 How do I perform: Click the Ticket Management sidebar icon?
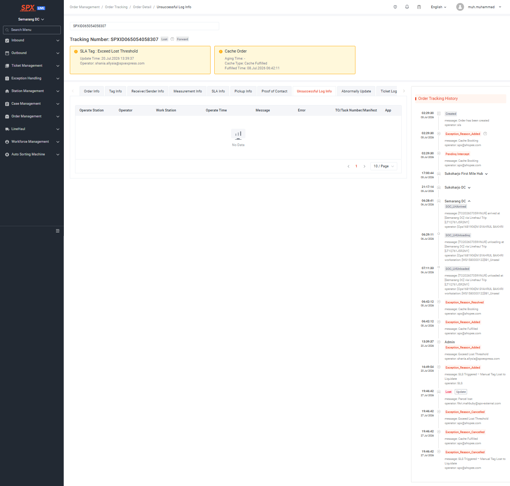coord(7,66)
